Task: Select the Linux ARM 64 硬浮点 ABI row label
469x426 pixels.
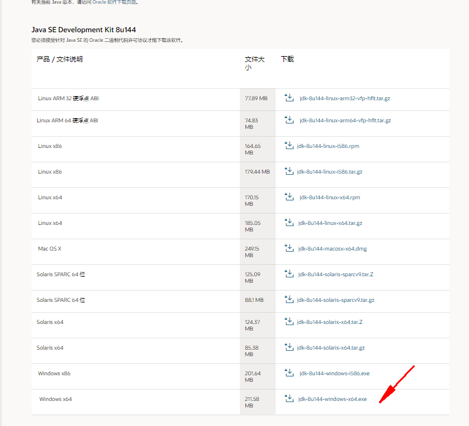Action: (x=67, y=121)
